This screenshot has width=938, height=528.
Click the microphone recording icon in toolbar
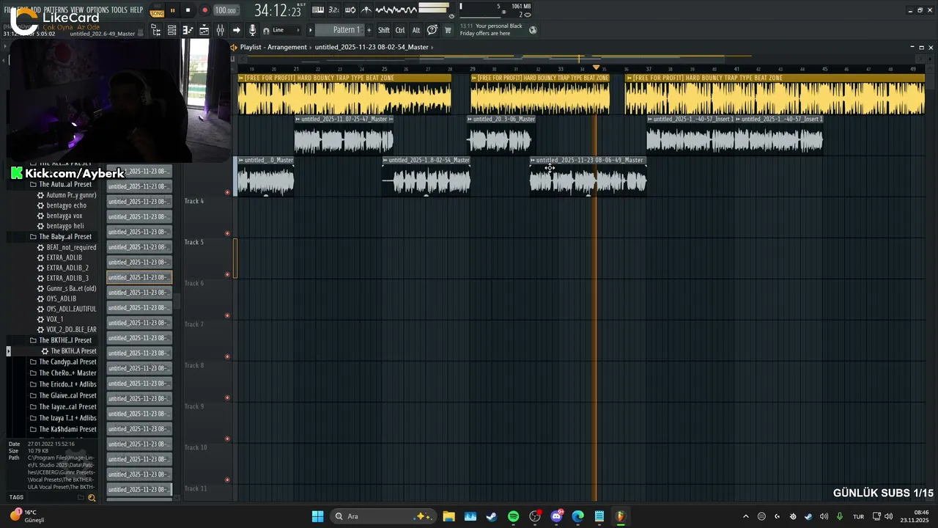tap(252, 30)
